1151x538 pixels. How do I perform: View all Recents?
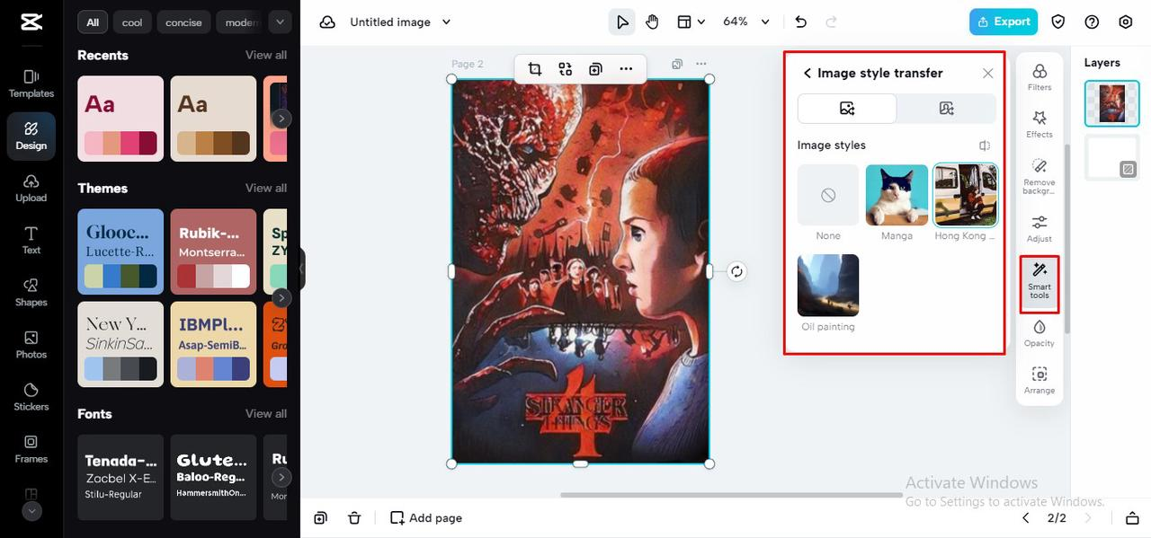pos(266,55)
